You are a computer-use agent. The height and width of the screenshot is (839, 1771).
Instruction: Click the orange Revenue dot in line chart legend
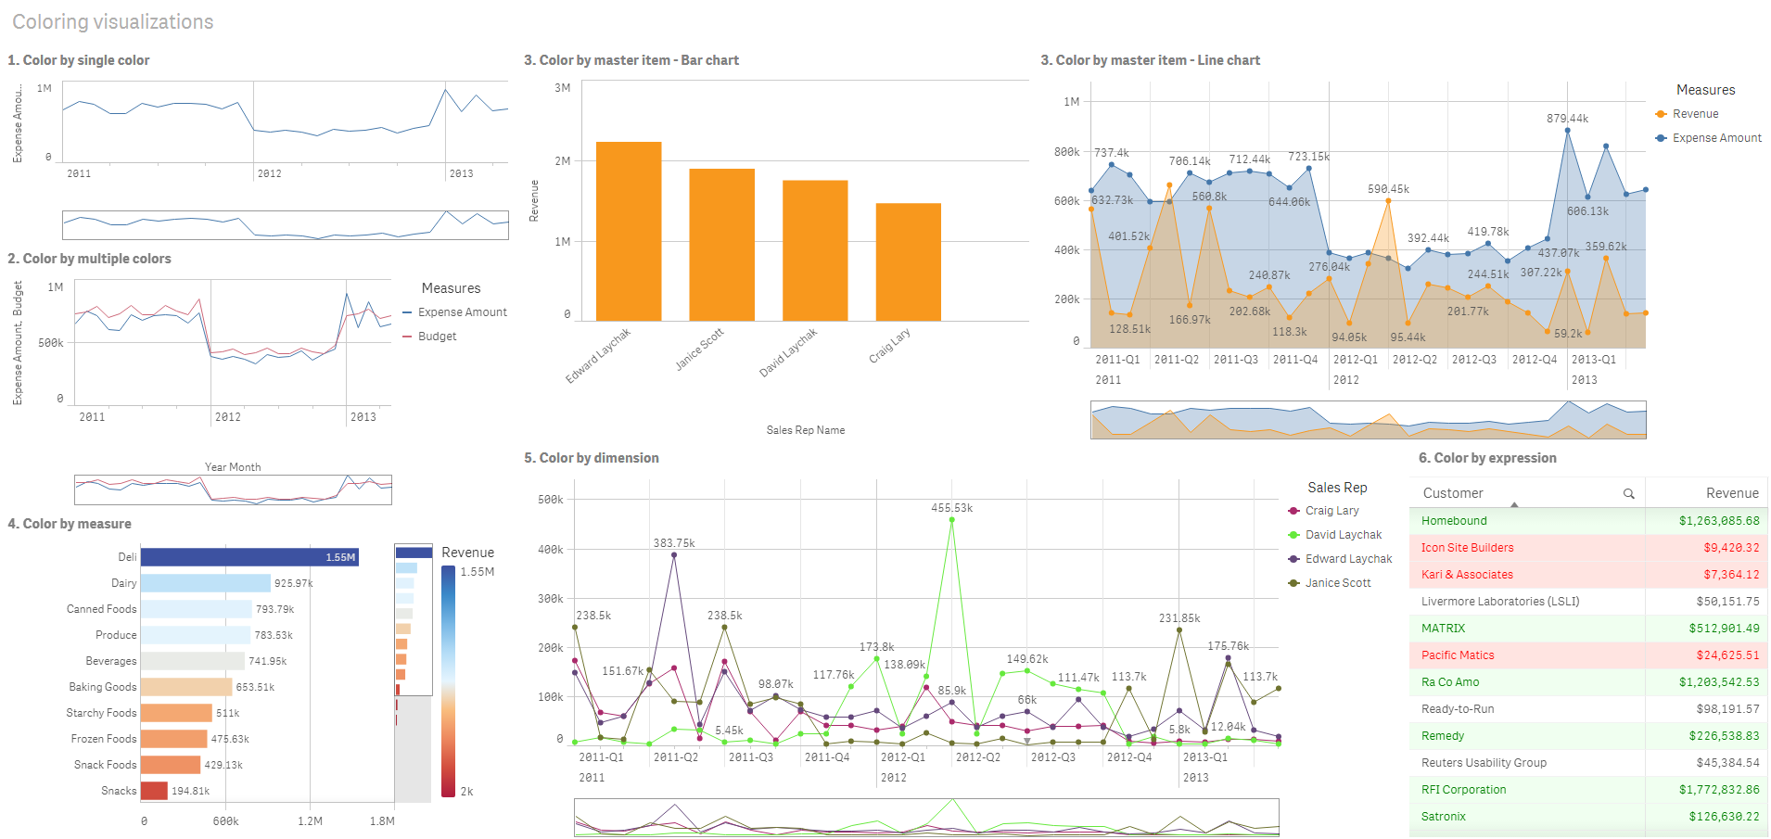(1659, 113)
